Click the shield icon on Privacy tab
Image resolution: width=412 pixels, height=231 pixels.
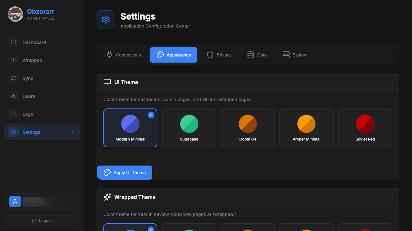(210, 55)
